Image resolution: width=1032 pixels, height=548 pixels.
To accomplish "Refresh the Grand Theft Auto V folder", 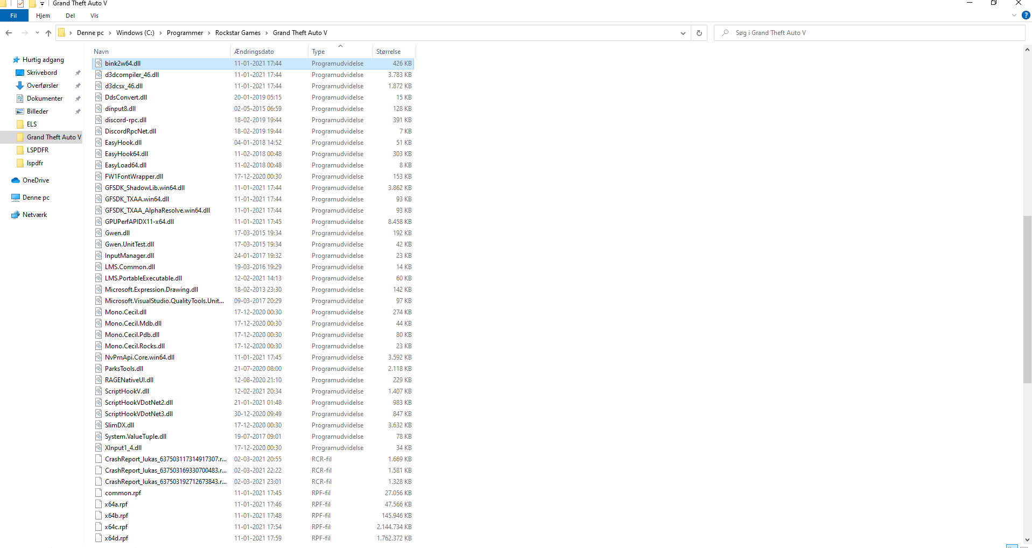I will (x=699, y=33).
